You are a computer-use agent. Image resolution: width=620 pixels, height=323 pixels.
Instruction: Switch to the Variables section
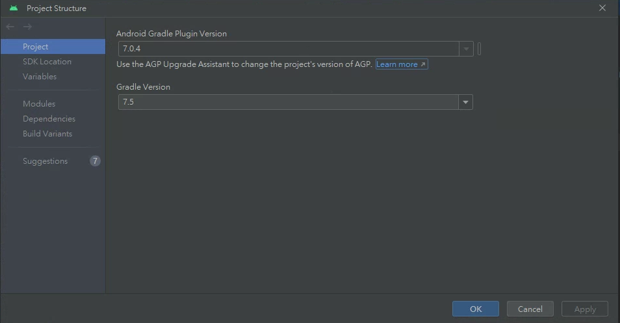(40, 77)
